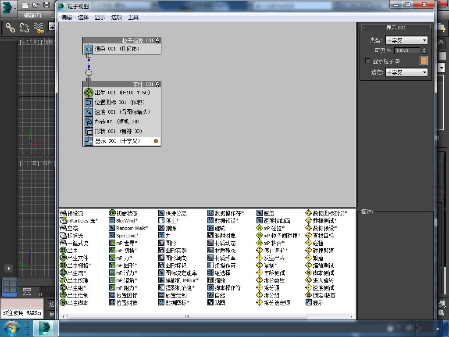Open the 编辑(E) menu in the 3ds Max window

coord(32,15)
